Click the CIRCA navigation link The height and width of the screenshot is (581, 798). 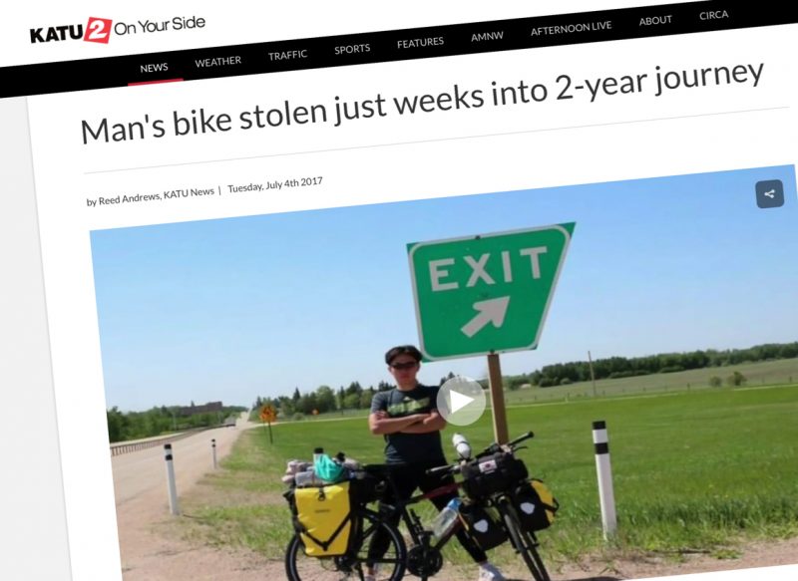coord(713,15)
